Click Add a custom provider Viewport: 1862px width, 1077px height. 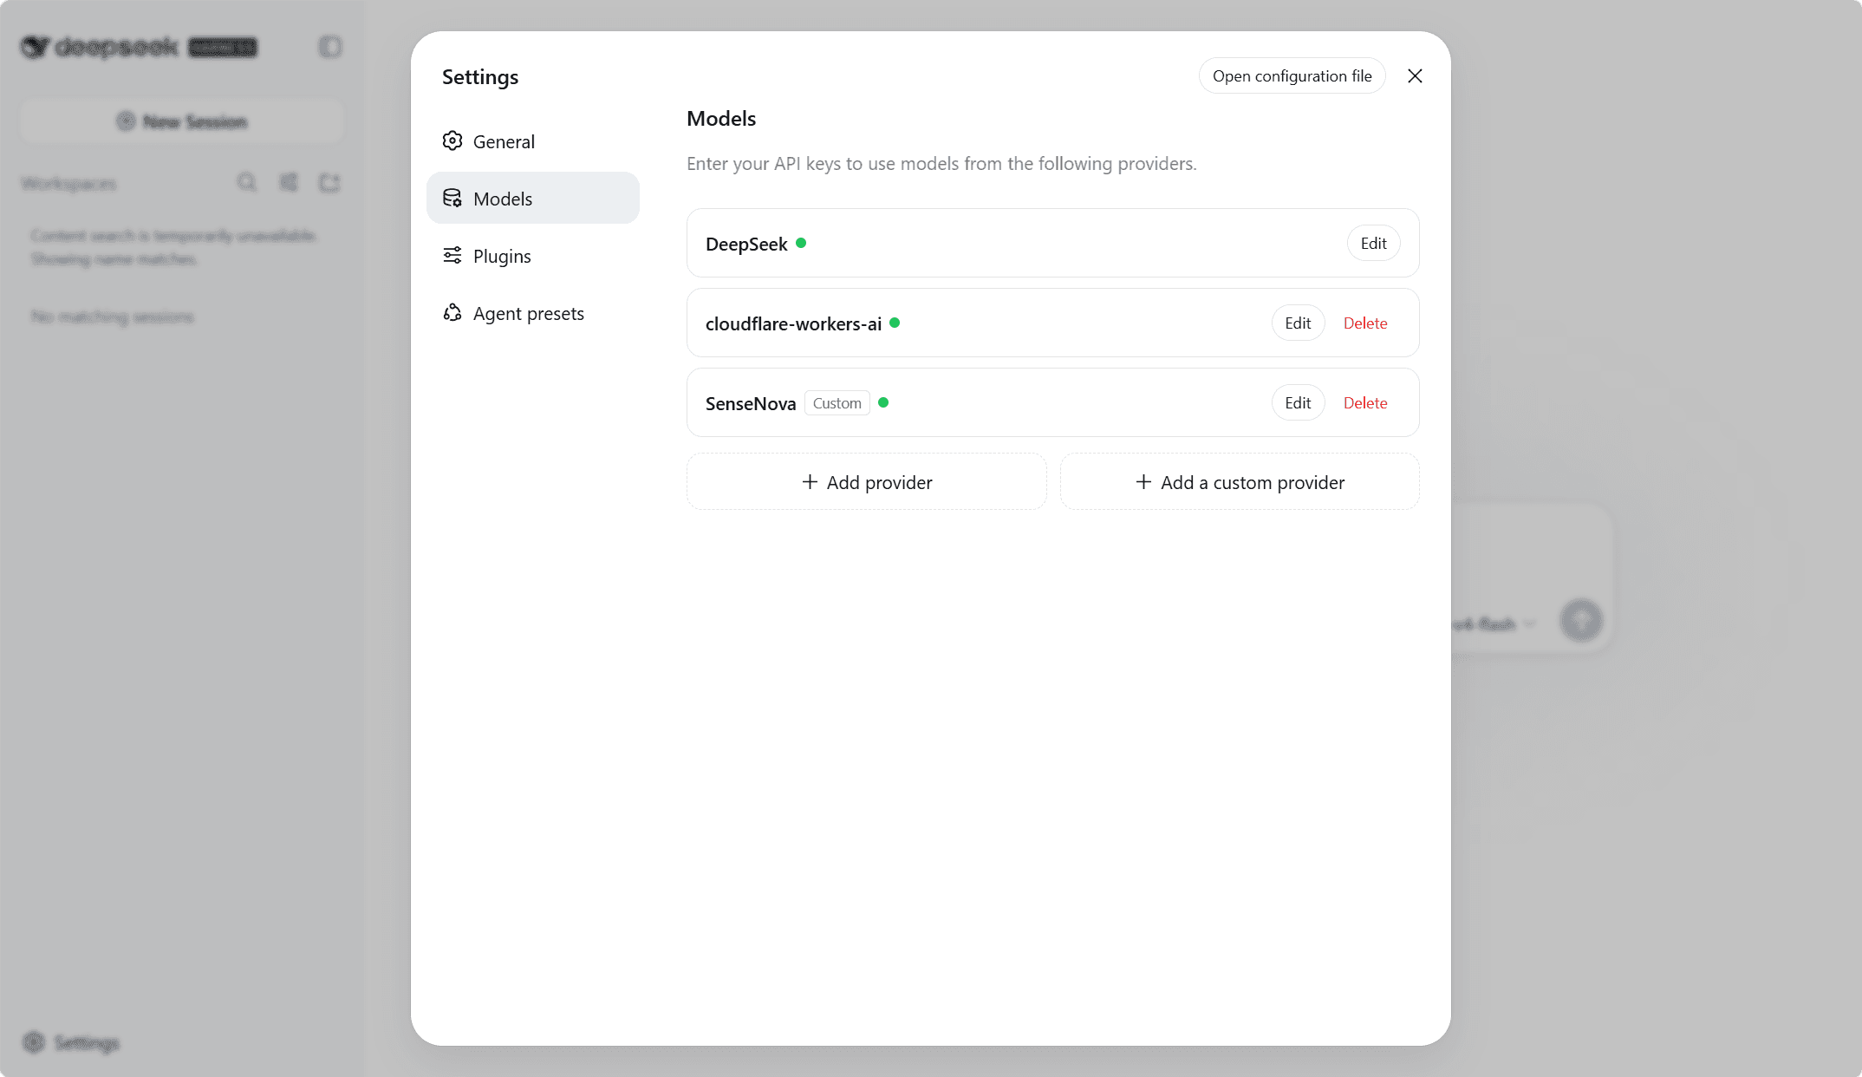(1240, 482)
